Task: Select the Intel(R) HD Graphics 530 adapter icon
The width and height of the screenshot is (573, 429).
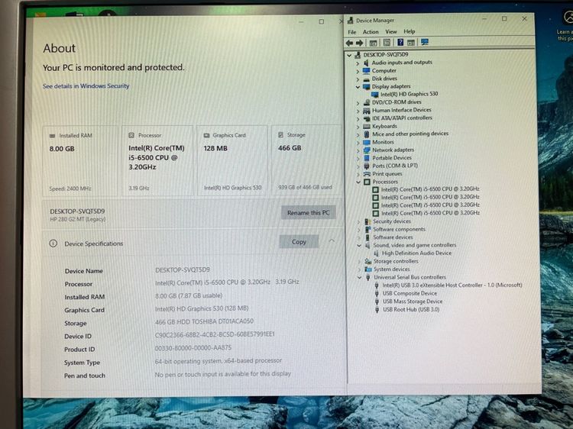Action: (x=374, y=94)
